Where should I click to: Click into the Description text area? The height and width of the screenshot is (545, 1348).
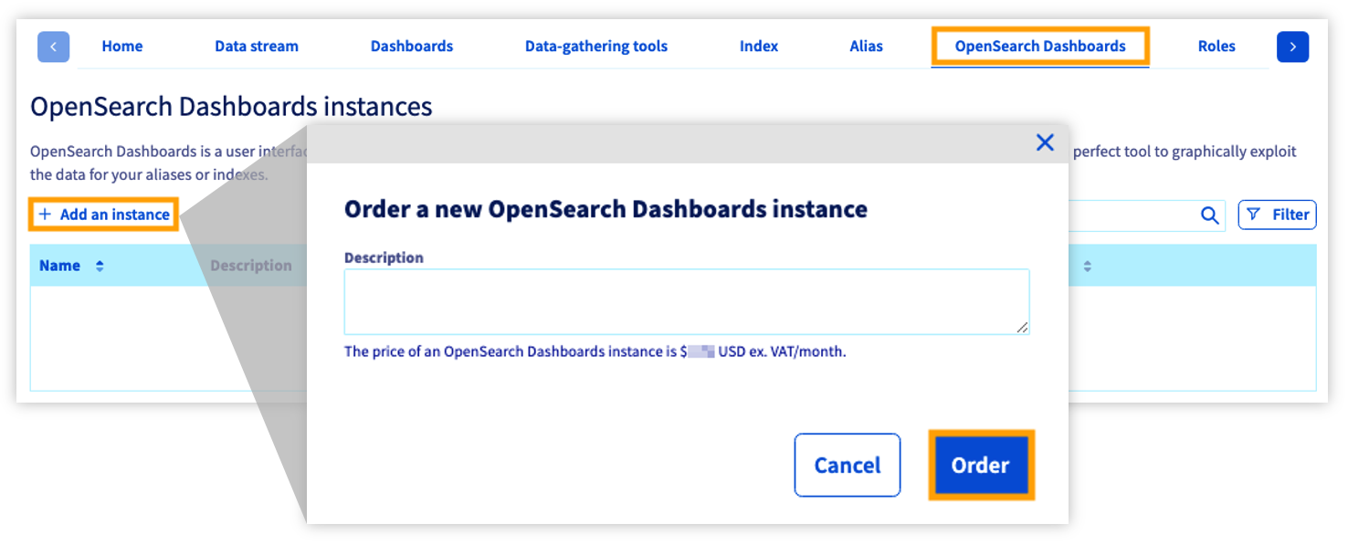point(687,301)
